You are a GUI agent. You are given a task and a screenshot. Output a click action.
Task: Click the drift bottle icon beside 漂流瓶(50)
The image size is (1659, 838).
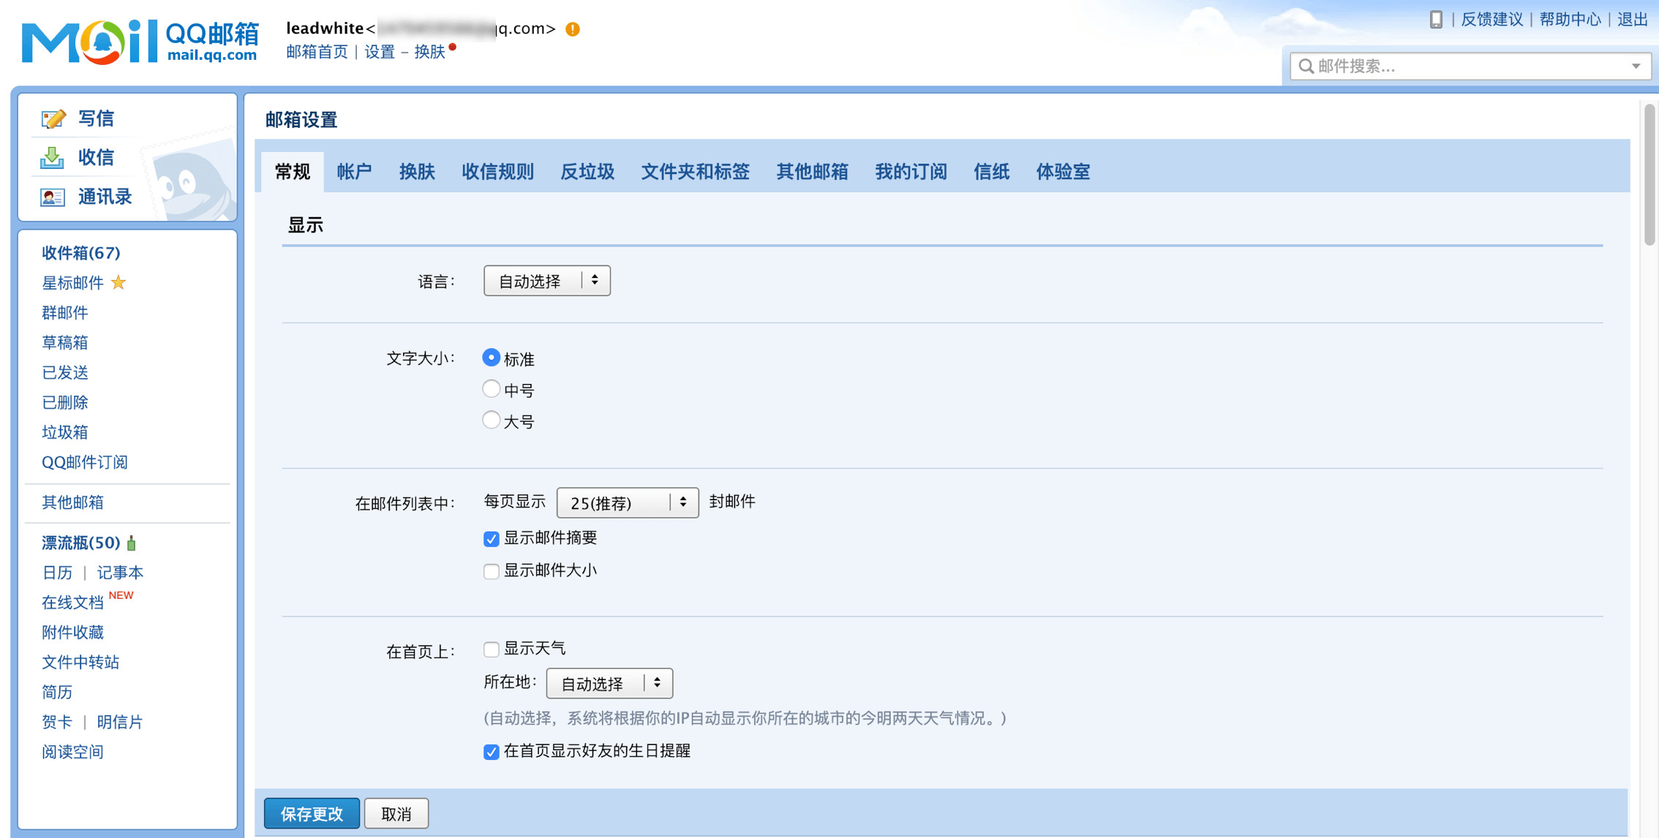[131, 543]
